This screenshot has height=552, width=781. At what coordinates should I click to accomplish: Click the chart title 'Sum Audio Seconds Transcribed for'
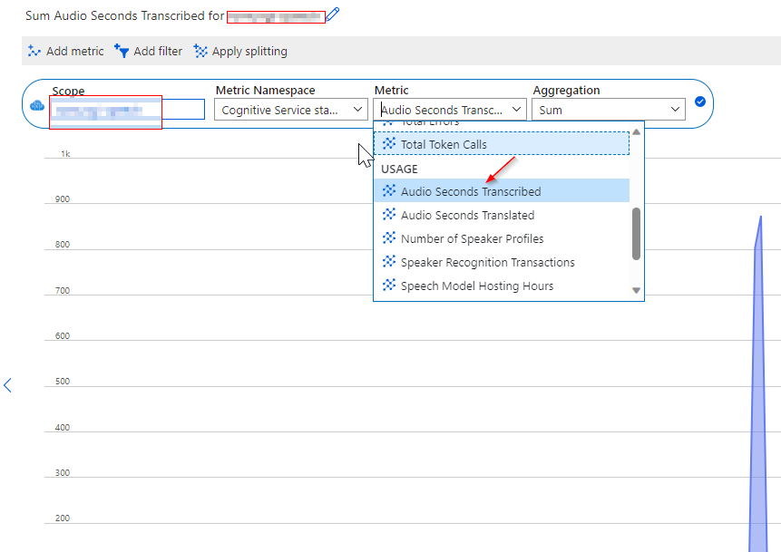[x=124, y=15]
